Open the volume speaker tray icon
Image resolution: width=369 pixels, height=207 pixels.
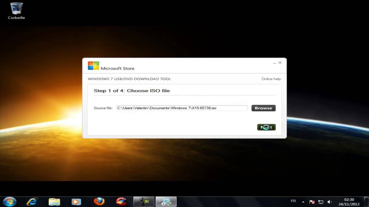point(330,202)
